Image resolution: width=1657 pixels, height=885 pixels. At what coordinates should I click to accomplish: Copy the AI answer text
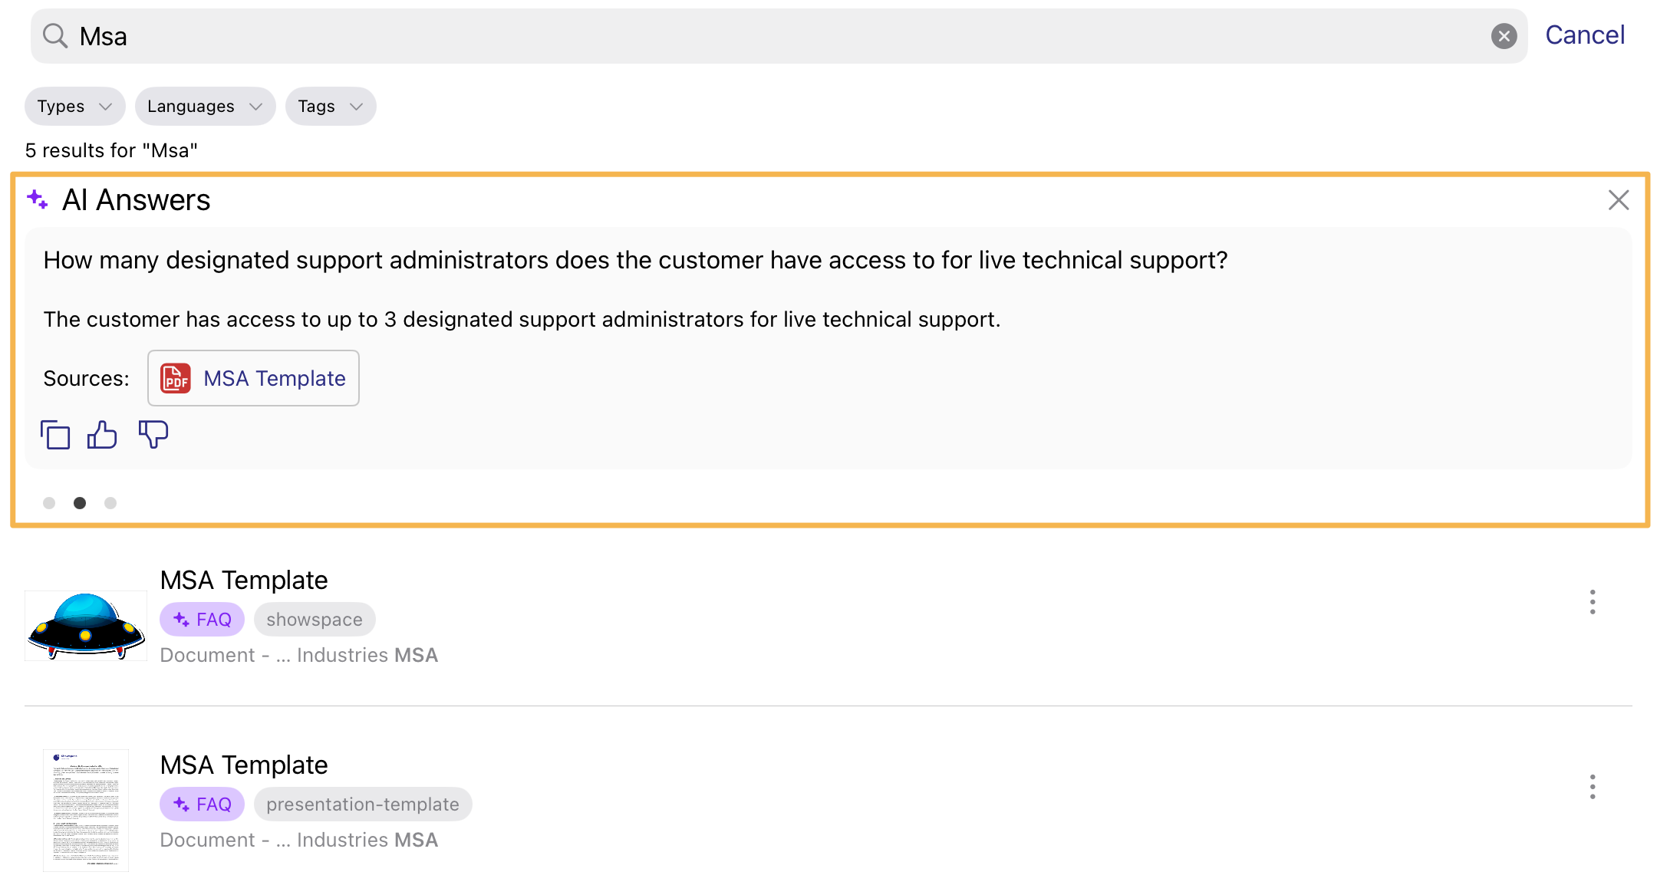54,434
